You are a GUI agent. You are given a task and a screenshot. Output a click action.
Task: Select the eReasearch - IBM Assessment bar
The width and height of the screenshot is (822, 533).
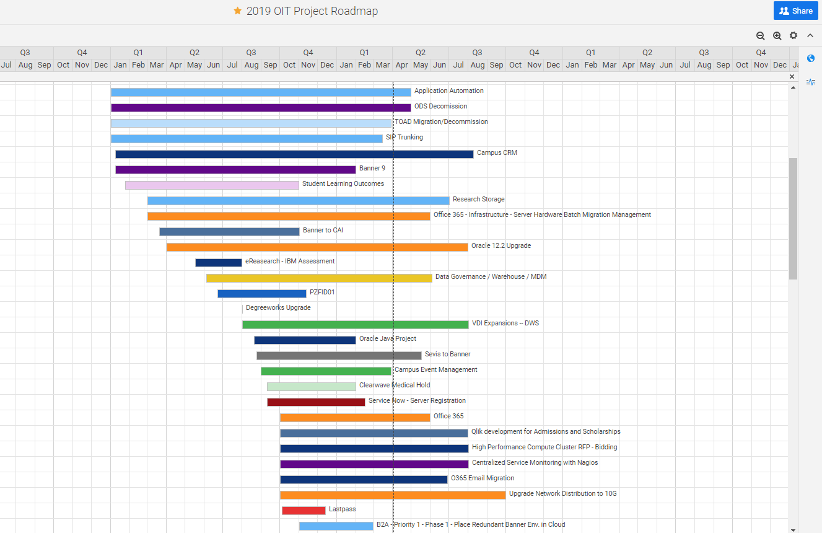[219, 263]
